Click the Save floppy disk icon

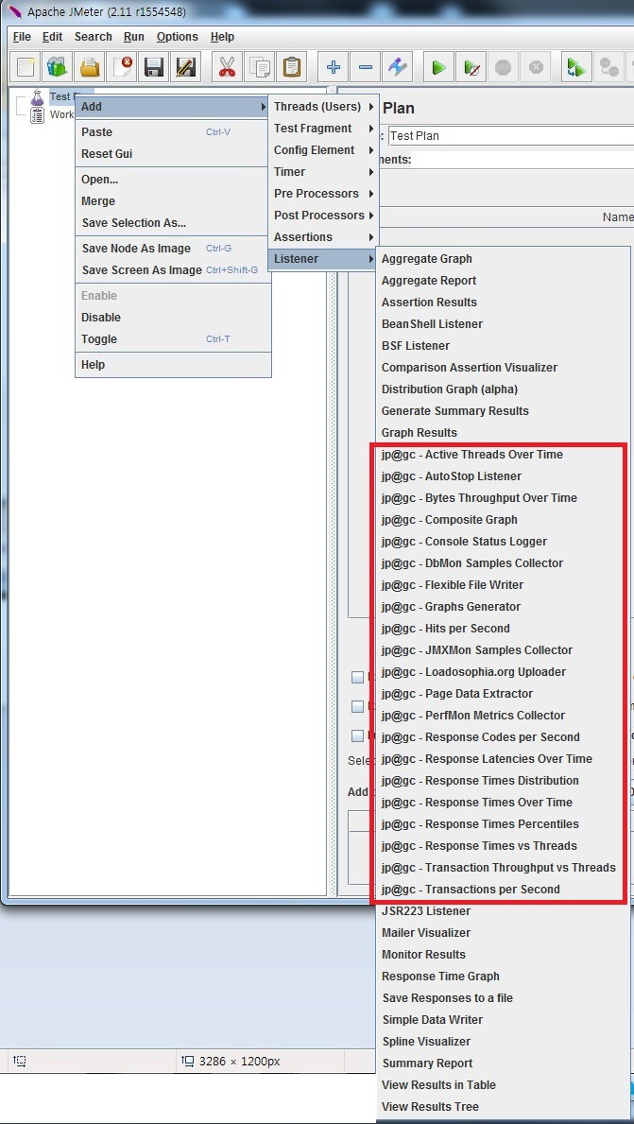pyautogui.click(x=154, y=67)
